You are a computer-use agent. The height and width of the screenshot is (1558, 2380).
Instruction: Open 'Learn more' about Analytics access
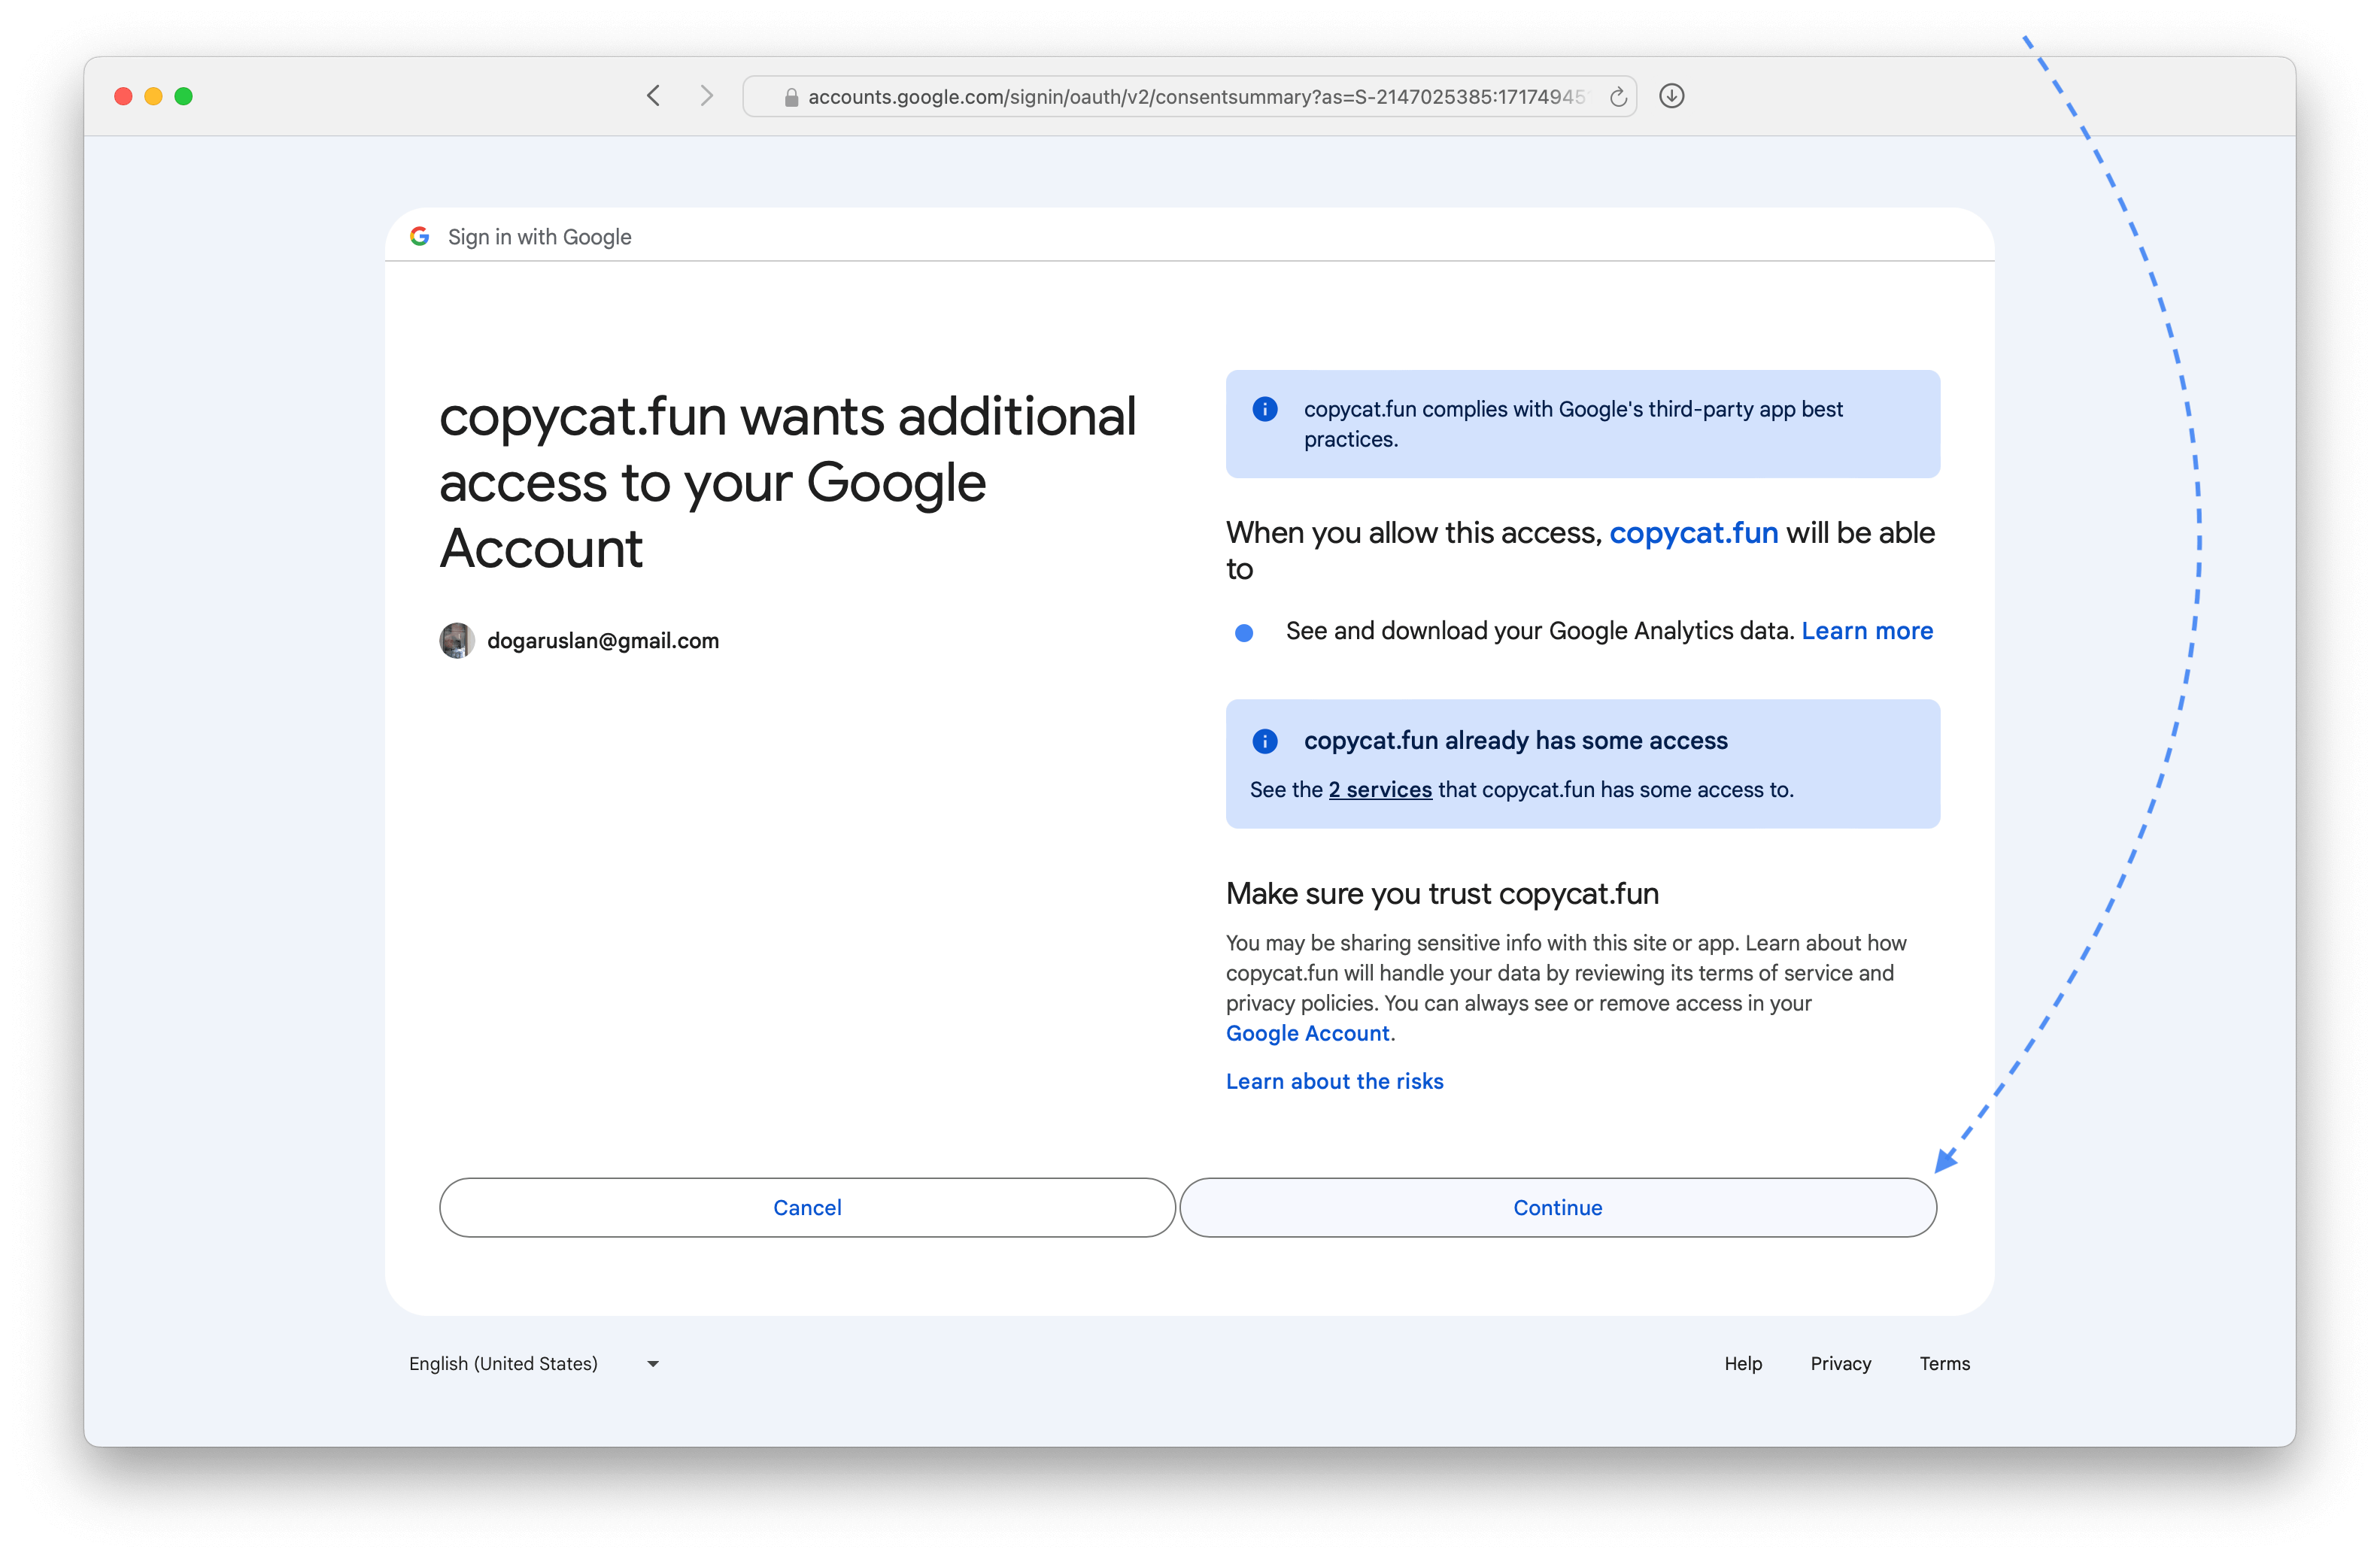[x=1866, y=631]
